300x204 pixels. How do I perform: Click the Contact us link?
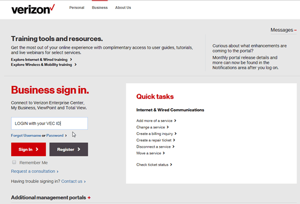73,181
